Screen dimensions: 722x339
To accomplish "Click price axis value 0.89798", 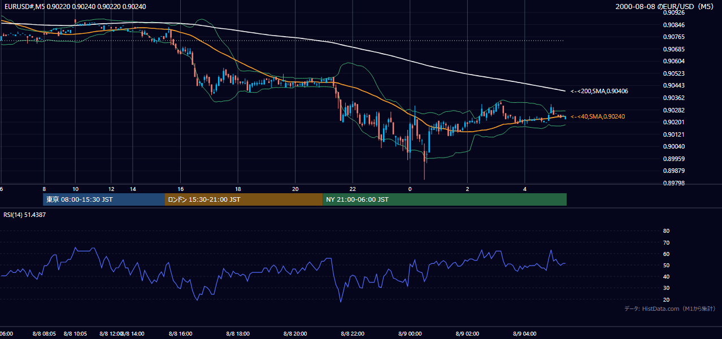I will (674, 183).
